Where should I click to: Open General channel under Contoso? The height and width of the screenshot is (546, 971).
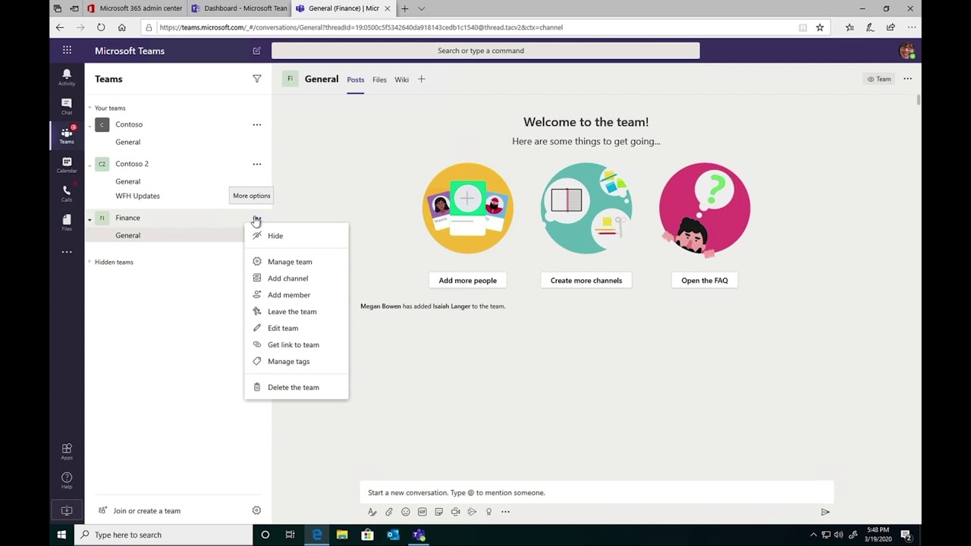point(127,142)
